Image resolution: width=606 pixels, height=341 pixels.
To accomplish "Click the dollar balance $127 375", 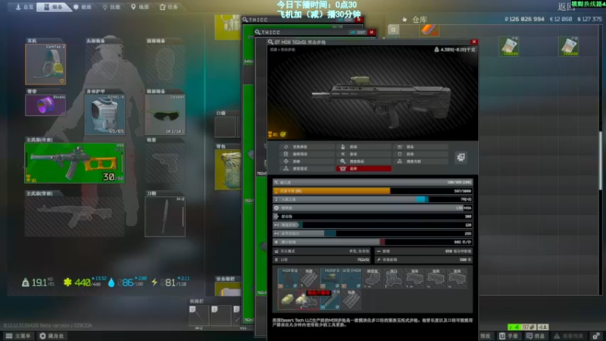I will [x=589, y=19].
